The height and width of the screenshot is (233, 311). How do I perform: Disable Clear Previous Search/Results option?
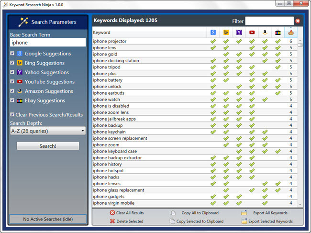pos(12,114)
